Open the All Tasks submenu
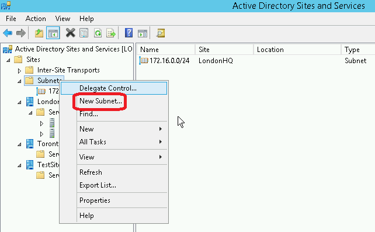The image size is (375, 232). pyautogui.click(x=114, y=142)
